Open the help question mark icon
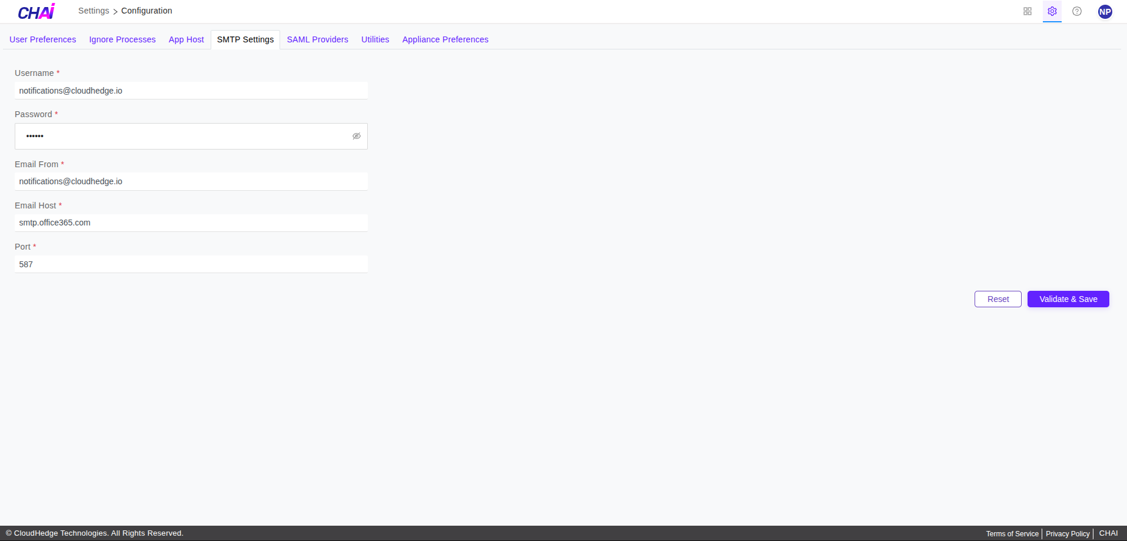Viewport: 1127px width, 541px height. pyautogui.click(x=1077, y=11)
